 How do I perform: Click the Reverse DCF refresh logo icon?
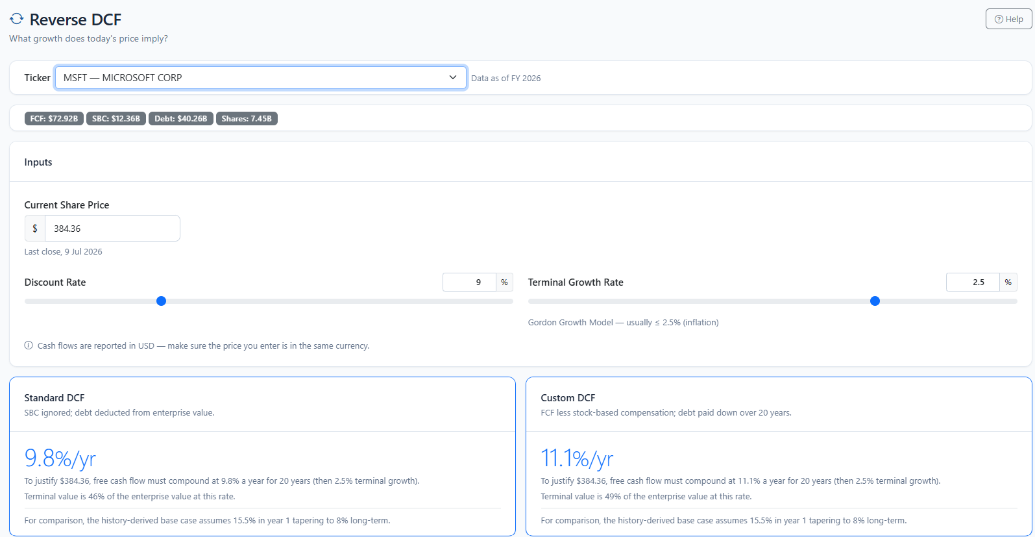(x=16, y=19)
